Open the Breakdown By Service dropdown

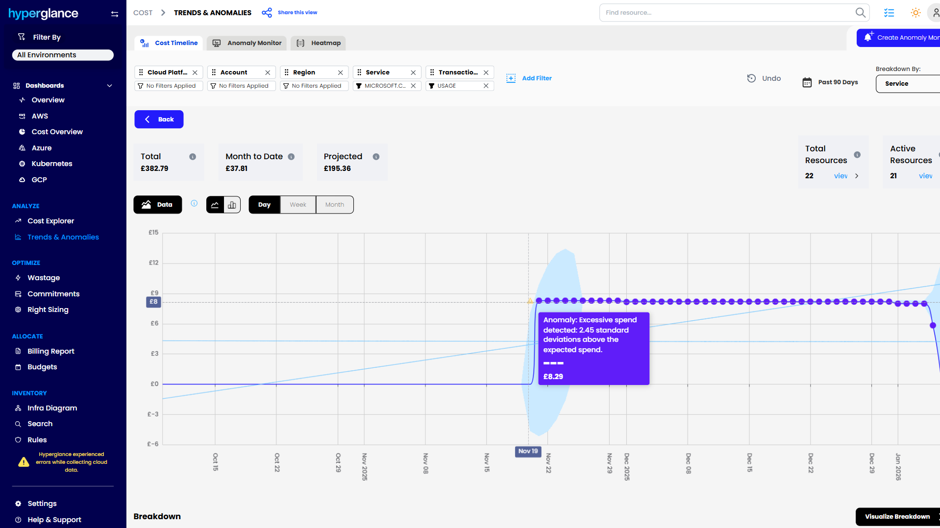pos(907,84)
